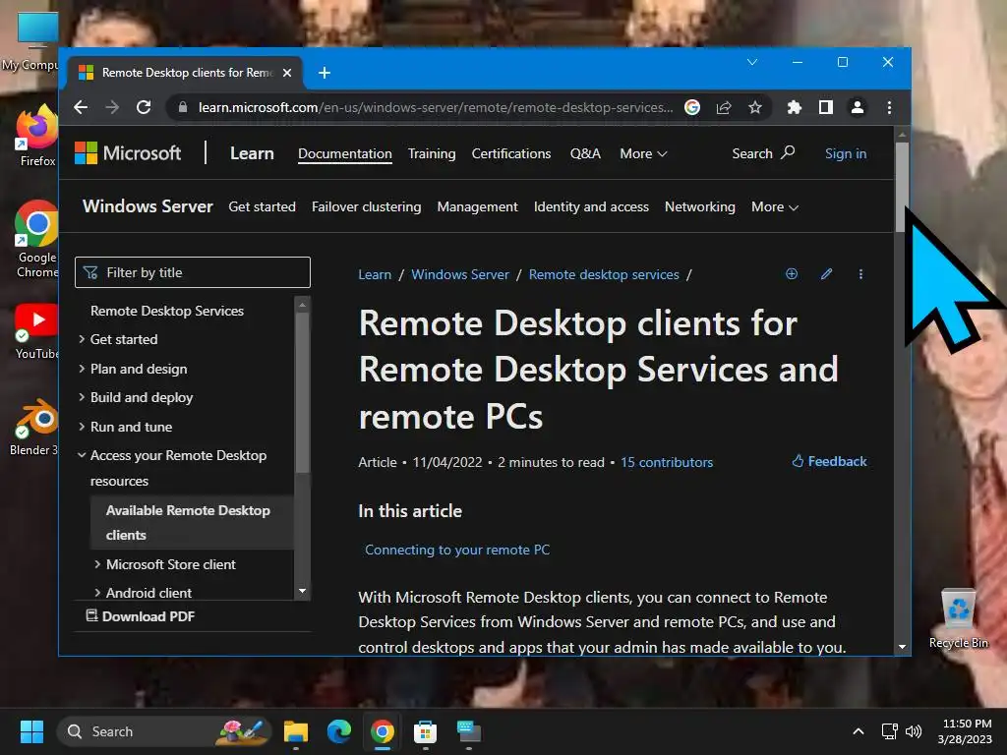Open the Search magnifier on Learn

pos(763,153)
